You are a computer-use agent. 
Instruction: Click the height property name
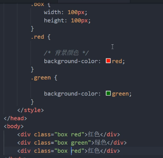pos(54,21)
